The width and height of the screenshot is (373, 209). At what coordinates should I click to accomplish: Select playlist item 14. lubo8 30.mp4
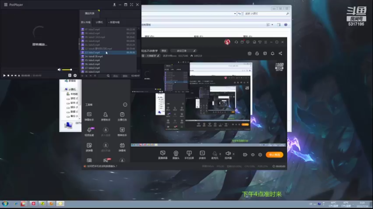coord(108,56)
